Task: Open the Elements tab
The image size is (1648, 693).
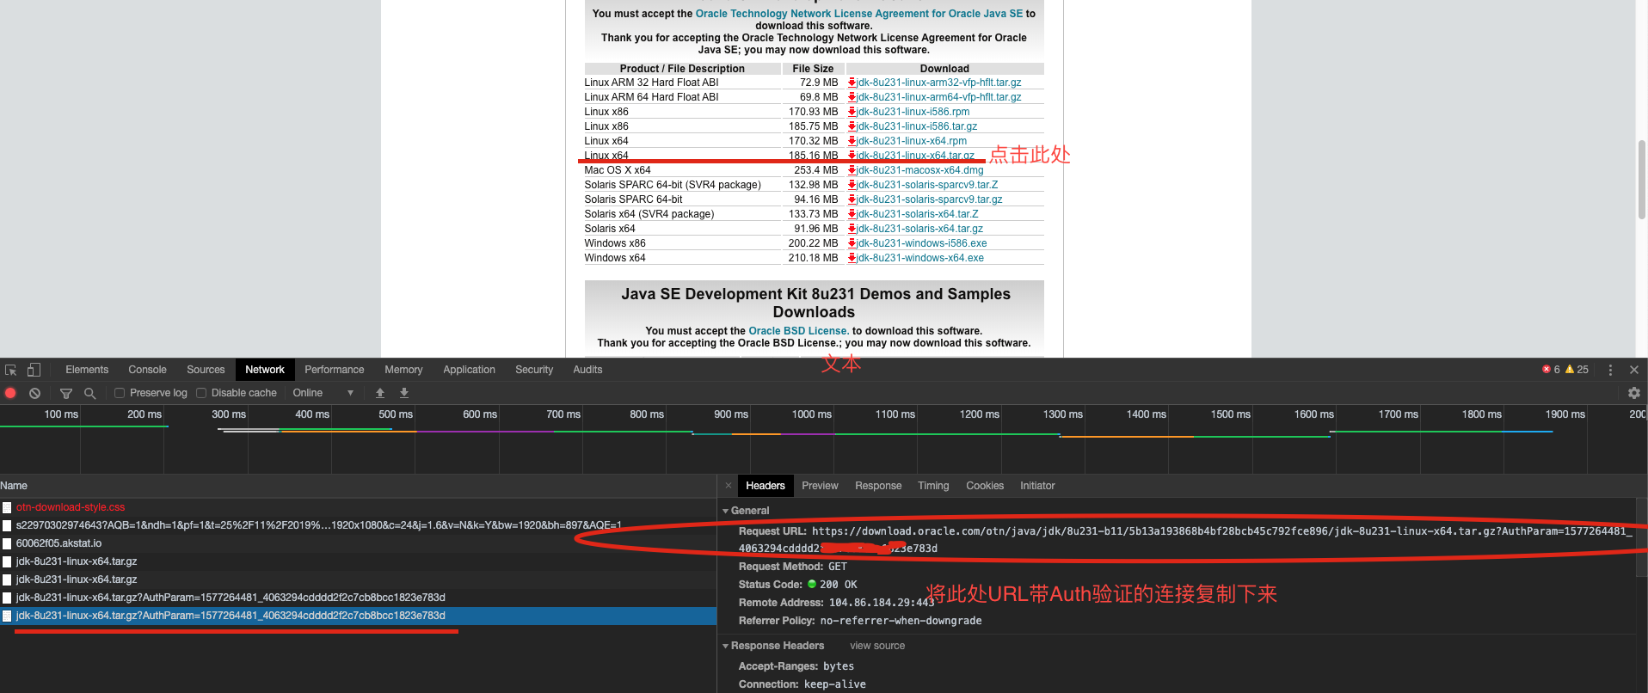Action: [87, 370]
